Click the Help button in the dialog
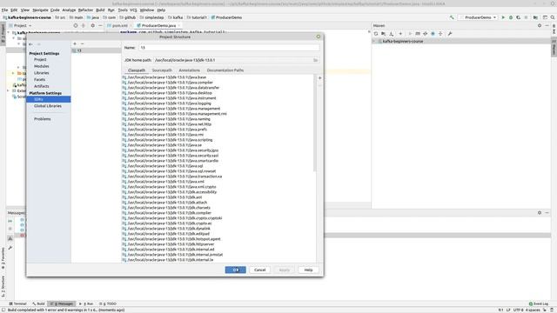 tap(308, 270)
